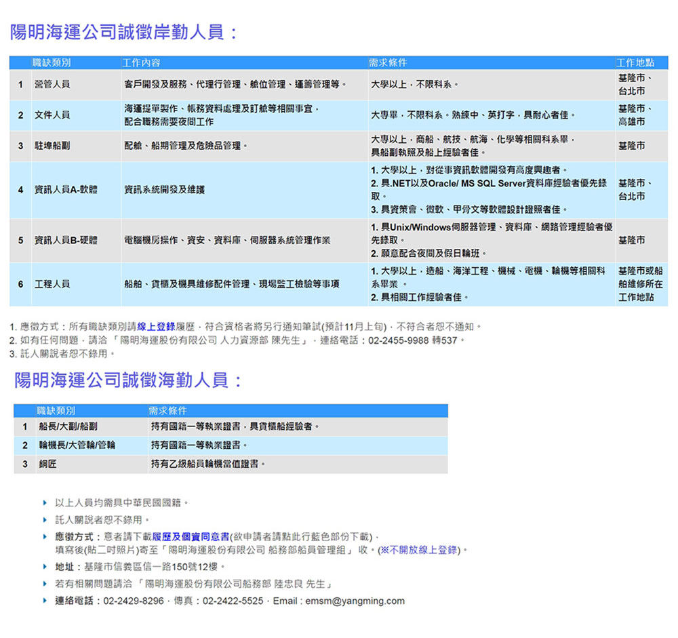Click the 具船副執照及船上經驗者佳 requirement text
This screenshot has height=638, width=678.
pos(428,153)
